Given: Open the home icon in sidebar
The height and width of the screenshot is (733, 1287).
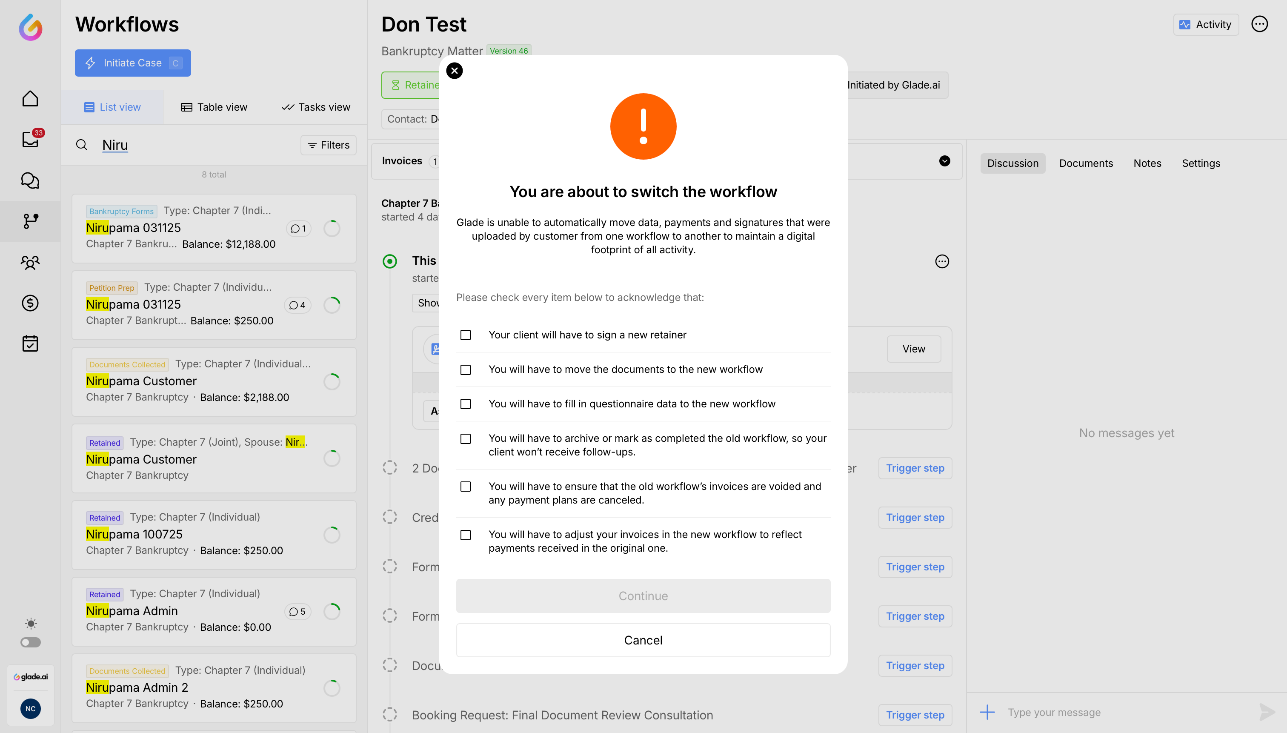Looking at the screenshot, I should click(x=30, y=99).
